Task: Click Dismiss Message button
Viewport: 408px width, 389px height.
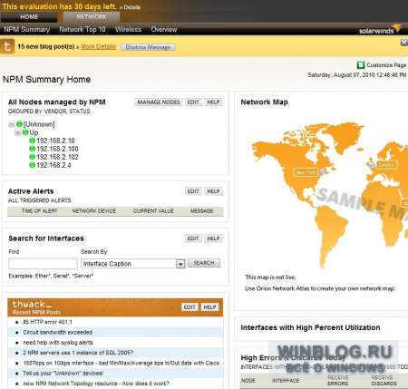Action: coord(148,47)
